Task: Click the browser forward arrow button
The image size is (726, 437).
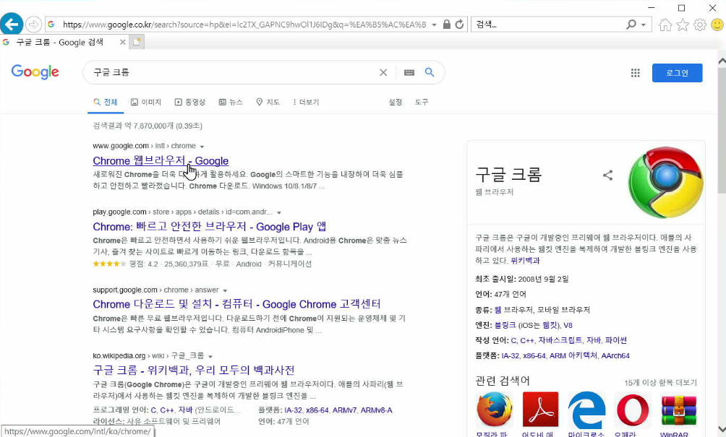Action: [x=33, y=24]
